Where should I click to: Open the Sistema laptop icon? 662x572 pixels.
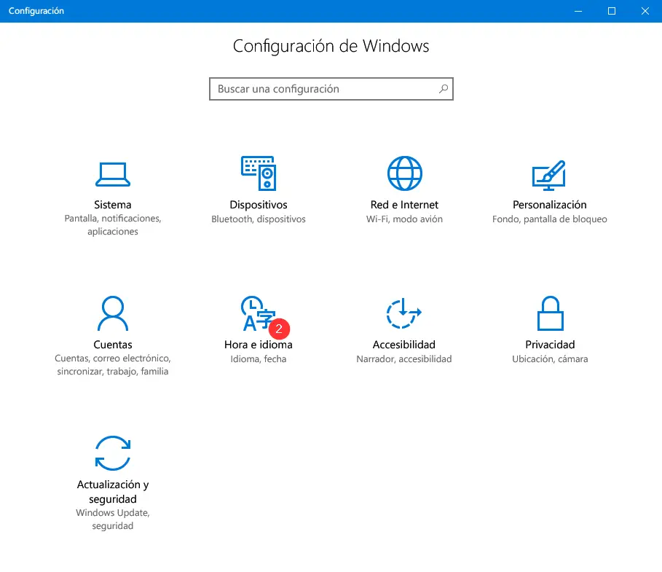pos(113,174)
